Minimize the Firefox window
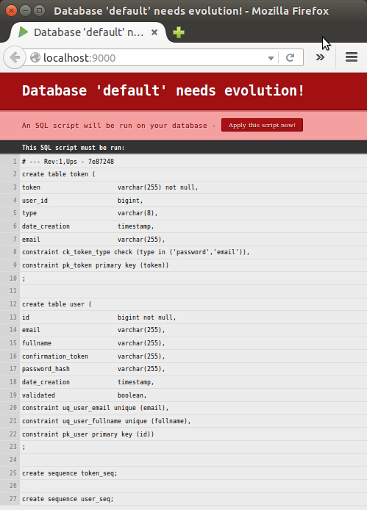Viewport: 367px width, 510px height. 25,11
